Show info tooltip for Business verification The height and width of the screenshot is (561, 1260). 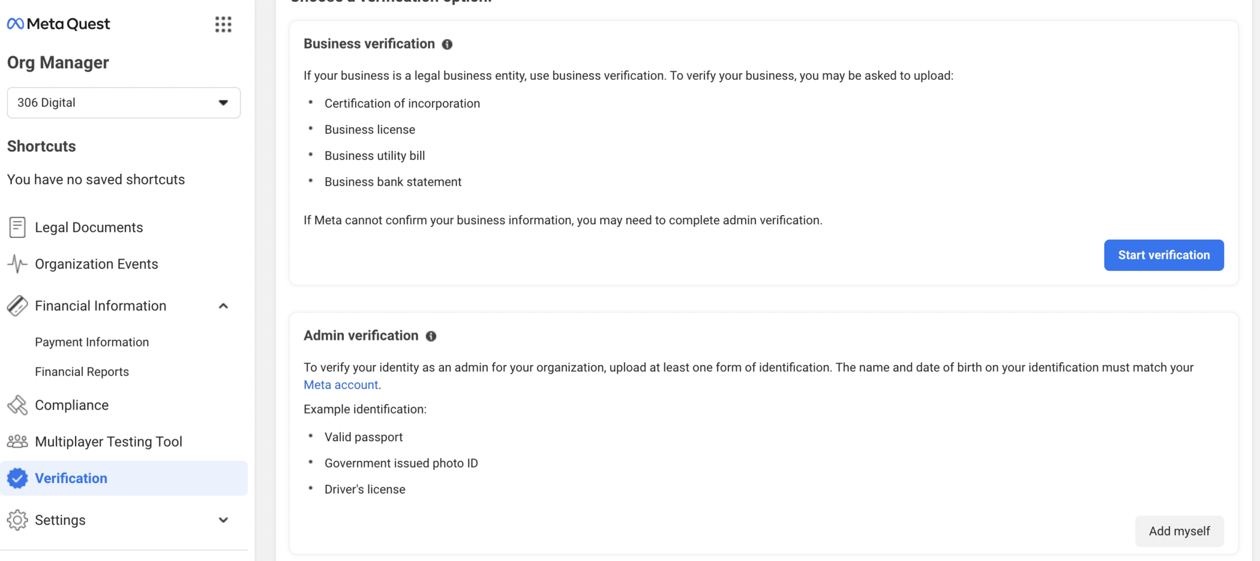point(447,44)
